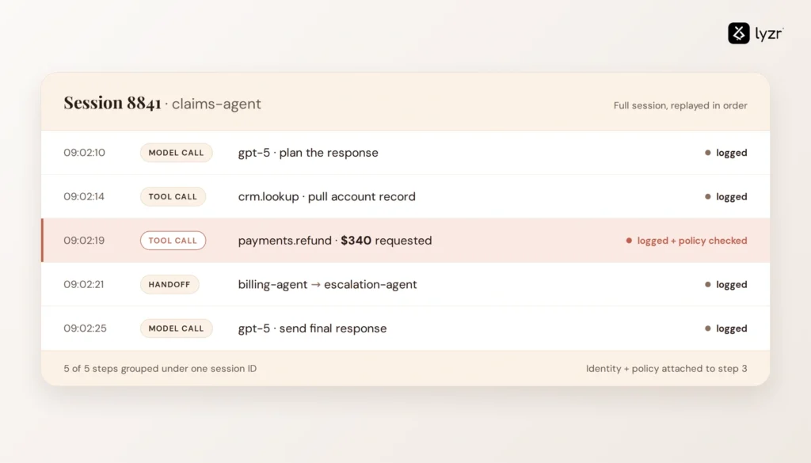The width and height of the screenshot is (811, 463).
Task: Click 'escalation-agent' in handoff row
Action: click(371, 284)
